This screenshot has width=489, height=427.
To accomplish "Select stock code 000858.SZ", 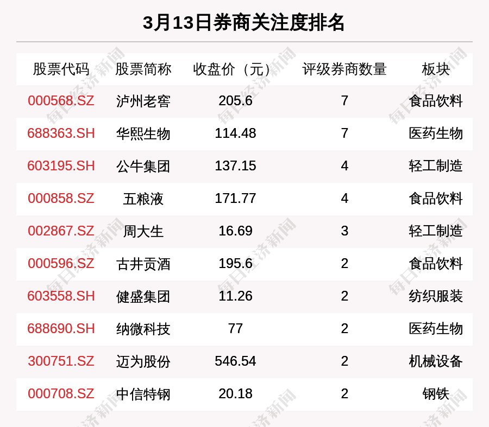I will [x=61, y=199].
